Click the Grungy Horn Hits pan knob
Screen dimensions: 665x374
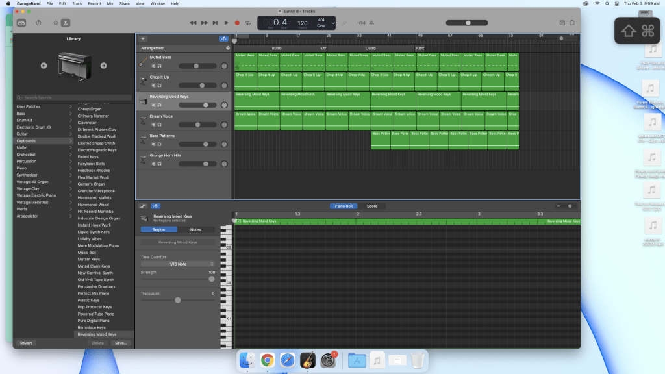[x=224, y=164]
